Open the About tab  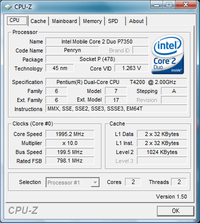pos(136,21)
